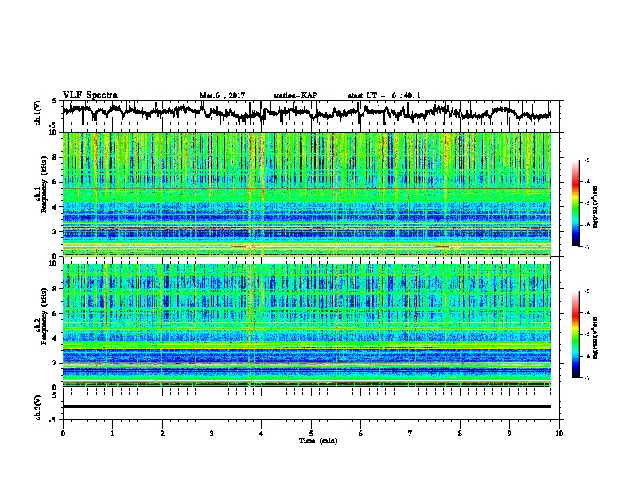Click the ch.1 spectrogram plot area
Screen dimensions: 630x486
307,194
